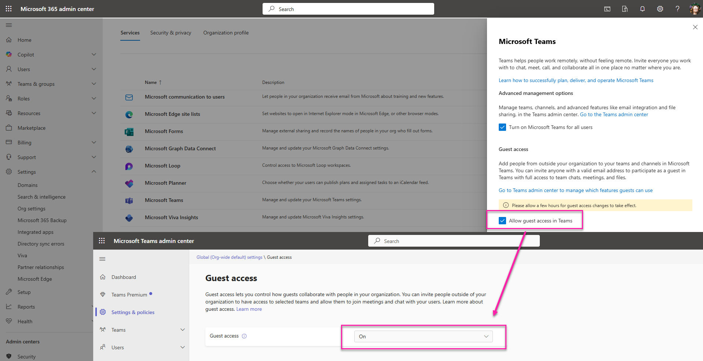Open Settings & policies in Teams admin center
This screenshot has height=361, width=703.
[x=133, y=312]
